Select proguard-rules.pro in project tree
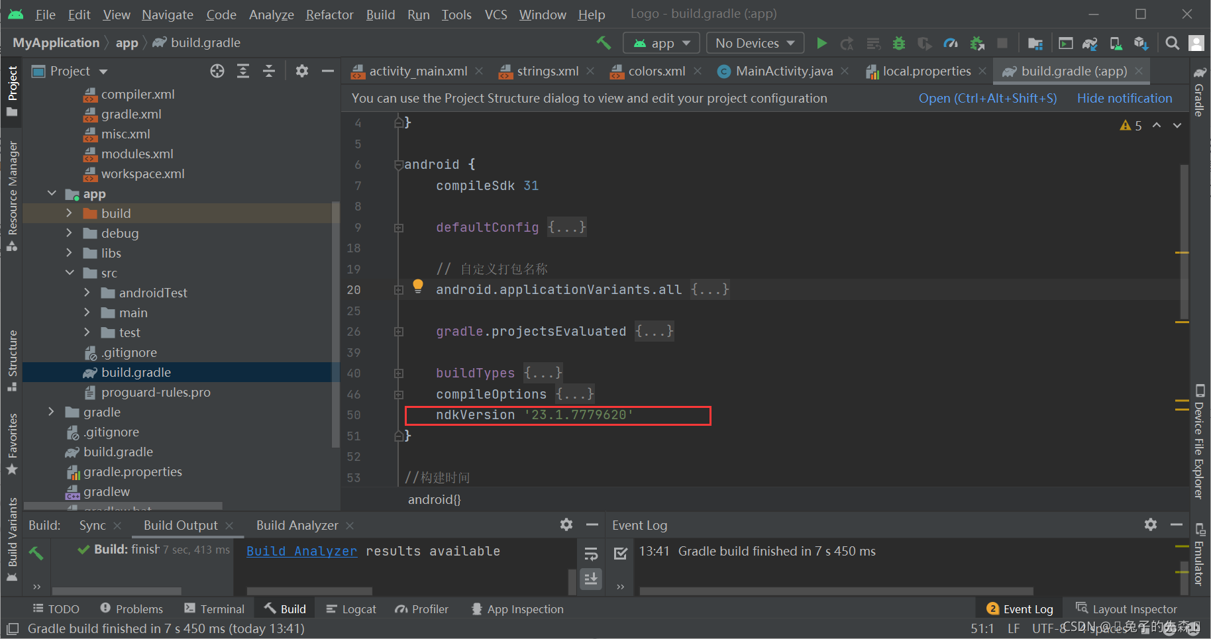The height and width of the screenshot is (639, 1211). coord(155,392)
